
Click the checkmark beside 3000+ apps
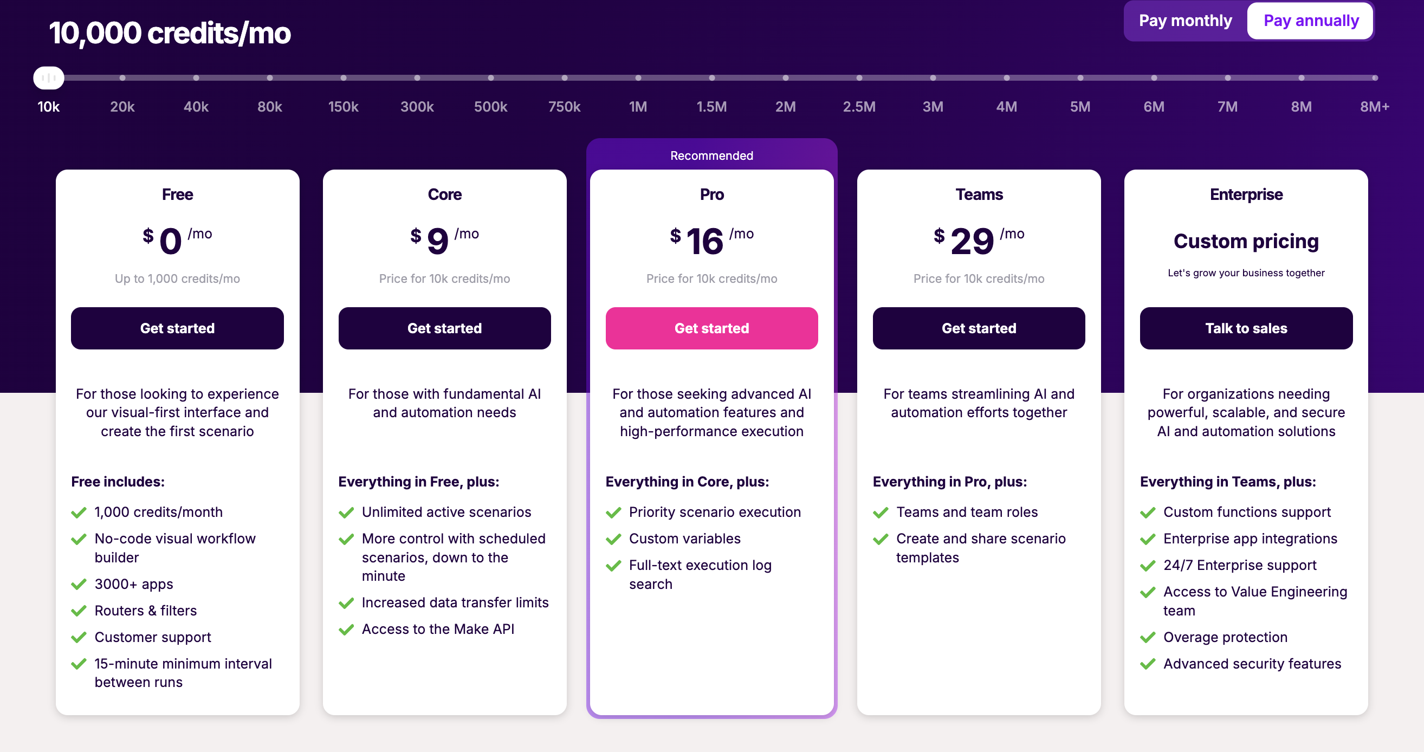point(79,584)
